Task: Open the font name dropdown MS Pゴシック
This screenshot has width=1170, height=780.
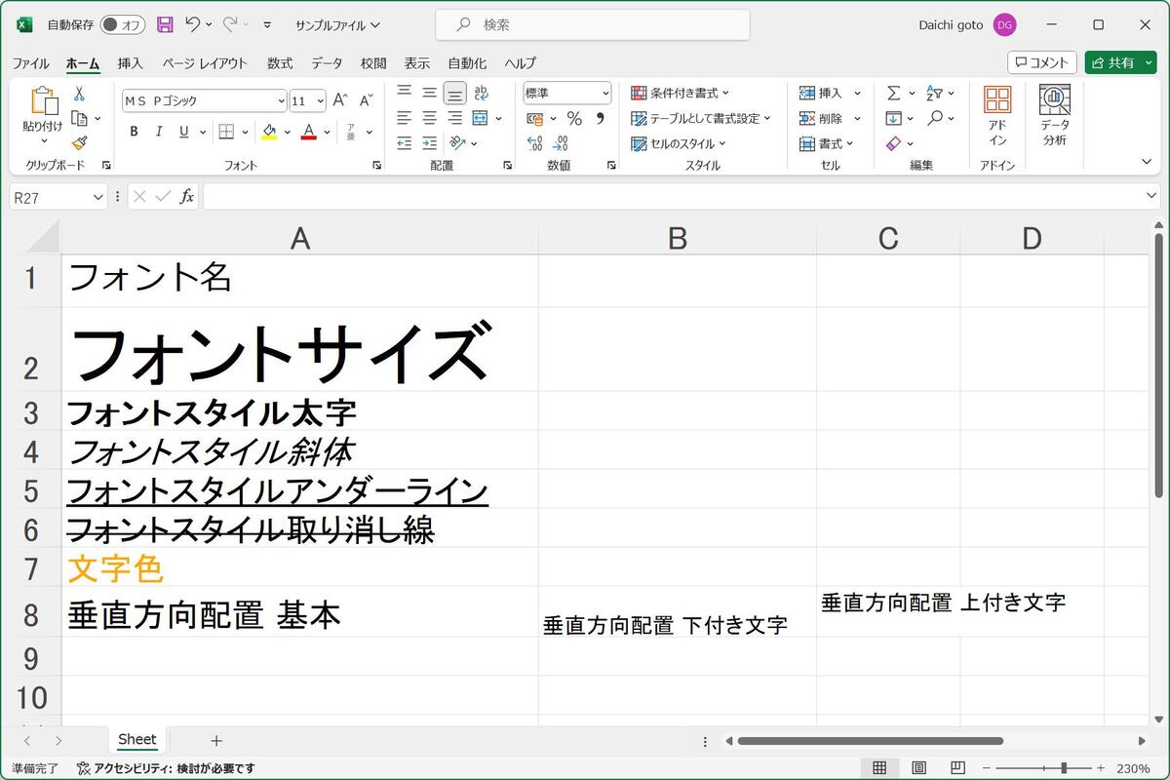Action: [x=282, y=100]
